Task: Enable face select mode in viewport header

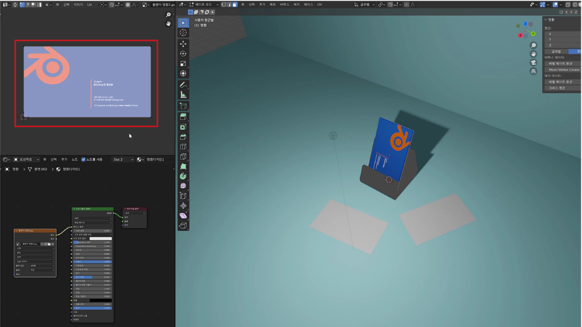Action: [x=235, y=5]
